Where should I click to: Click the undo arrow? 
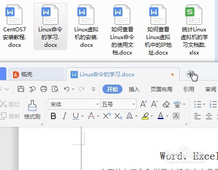tap(66, 89)
